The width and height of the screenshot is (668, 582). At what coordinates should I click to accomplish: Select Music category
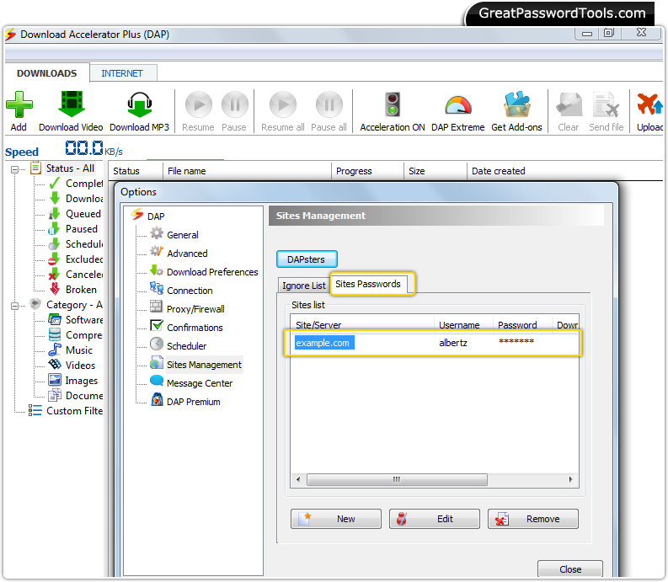pos(71,350)
